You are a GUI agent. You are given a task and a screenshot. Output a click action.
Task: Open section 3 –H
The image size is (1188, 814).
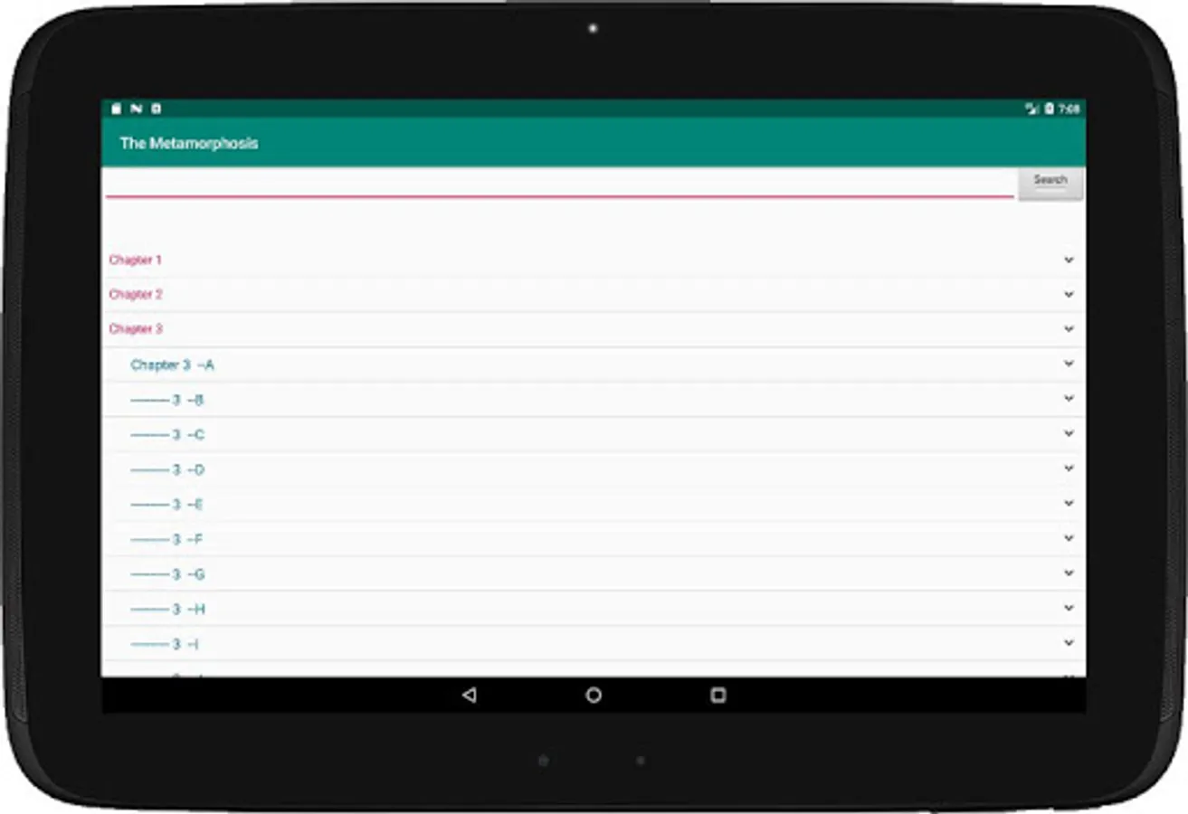tap(594, 609)
